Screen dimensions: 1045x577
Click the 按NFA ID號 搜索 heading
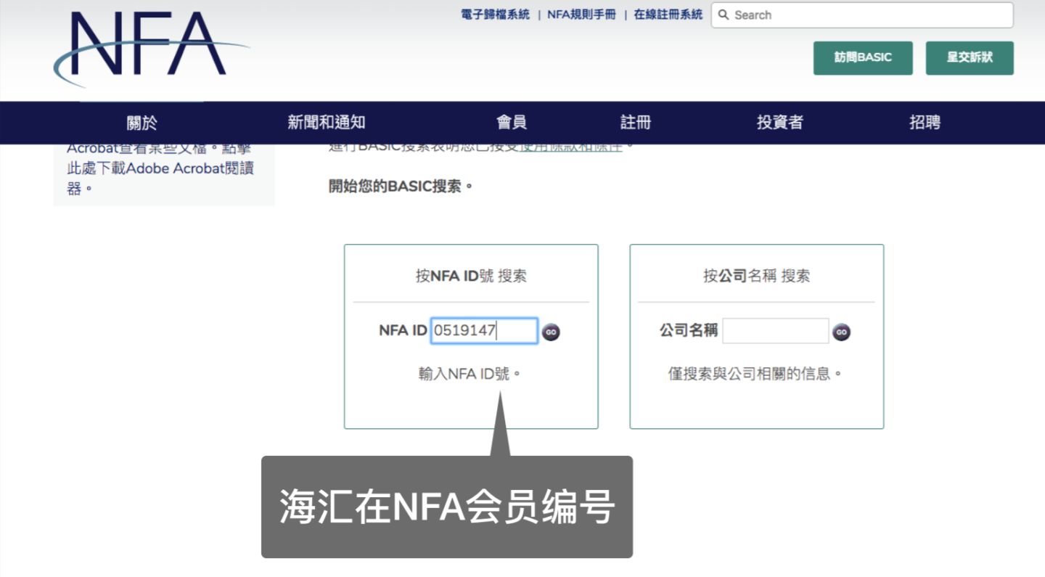click(471, 276)
